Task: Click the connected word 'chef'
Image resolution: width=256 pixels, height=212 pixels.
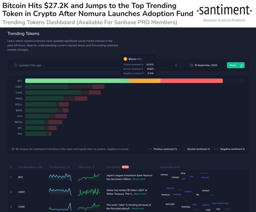Action: (208, 210)
